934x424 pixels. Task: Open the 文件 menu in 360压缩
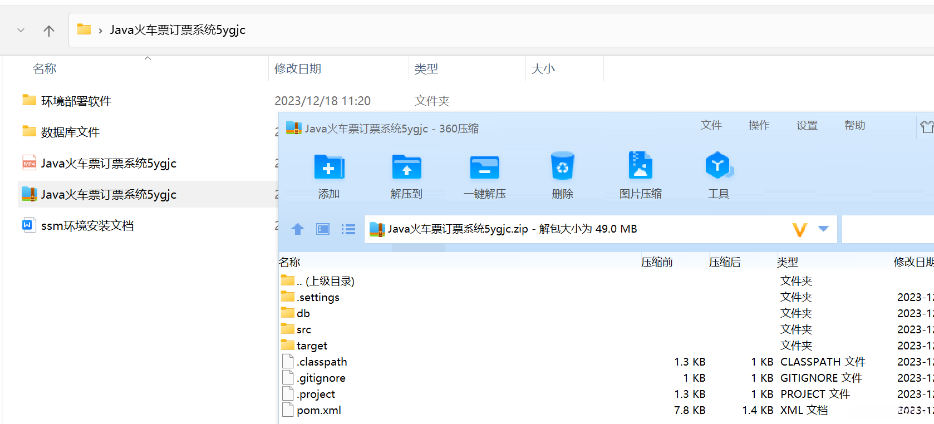point(711,126)
